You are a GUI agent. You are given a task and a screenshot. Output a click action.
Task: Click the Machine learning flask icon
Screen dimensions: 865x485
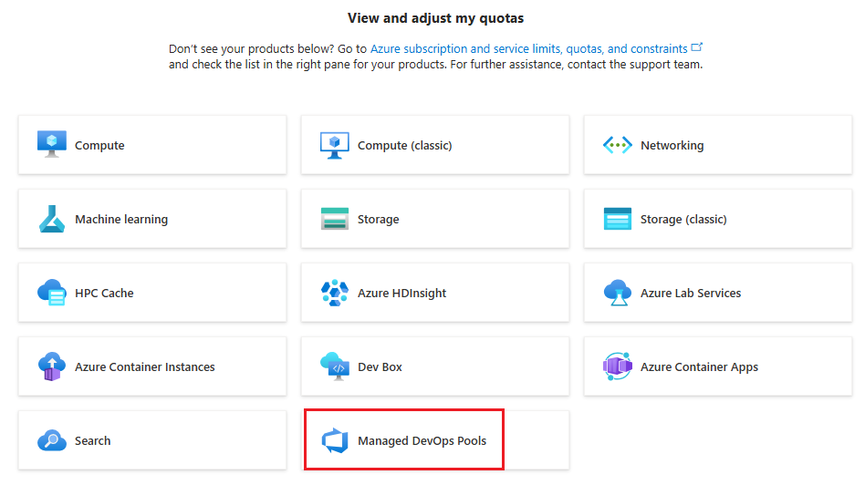(52, 219)
